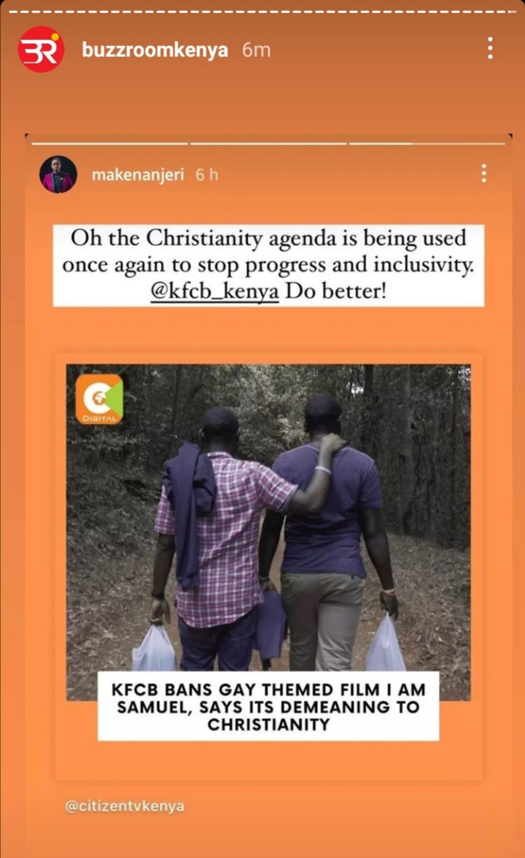Image resolution: width=525 pixels, height=858 pixels.
Task: Click the Citizen Digital logo
Action: (99, 399)
